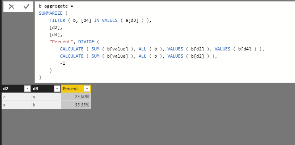Open the d2 column filter dropdown
This screenshot has height=145, width=295.
27,89
